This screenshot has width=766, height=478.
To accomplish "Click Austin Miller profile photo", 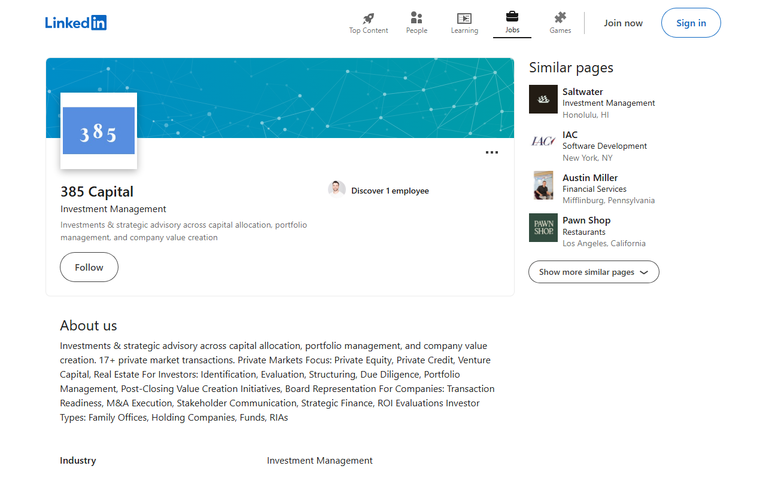I will pos(543,185).
